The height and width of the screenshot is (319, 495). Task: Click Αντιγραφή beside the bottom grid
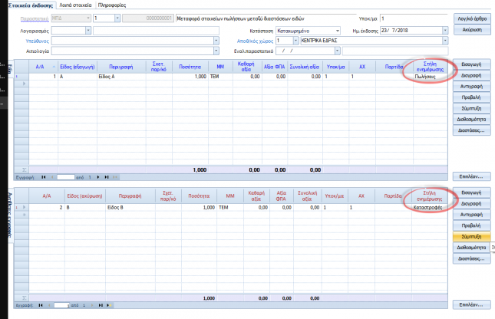471,215
